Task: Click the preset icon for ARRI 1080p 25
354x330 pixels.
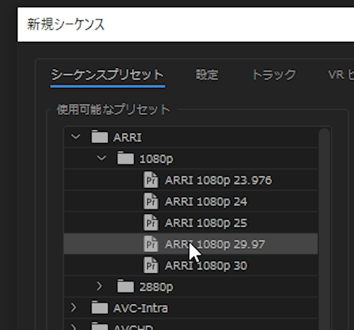Action: [151, 222]
